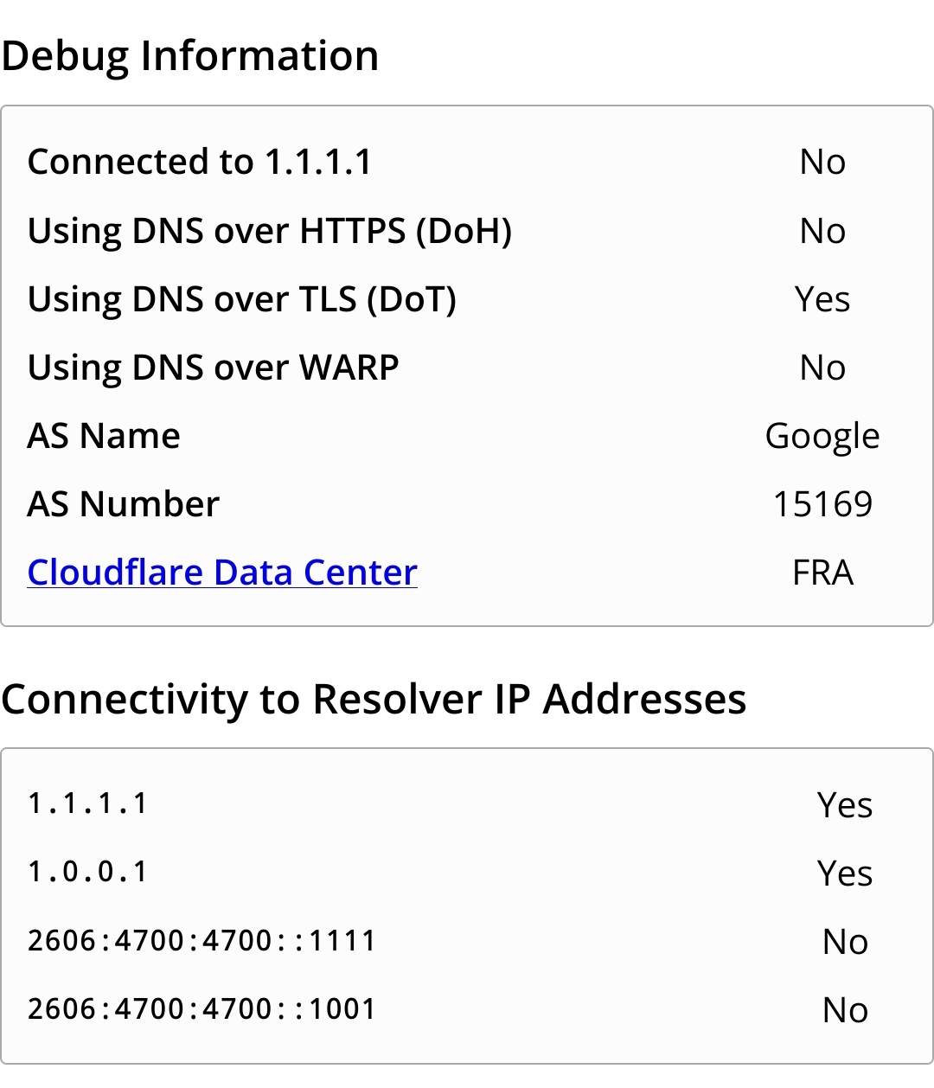Image resolution: width=934 pixels, height=1088 pixels.
Task: Click the 1.1.1.1 resolver IP address
Action: 88,803
